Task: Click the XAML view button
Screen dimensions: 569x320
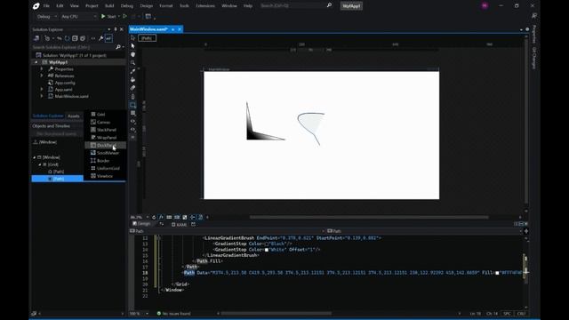Action: 180,225
